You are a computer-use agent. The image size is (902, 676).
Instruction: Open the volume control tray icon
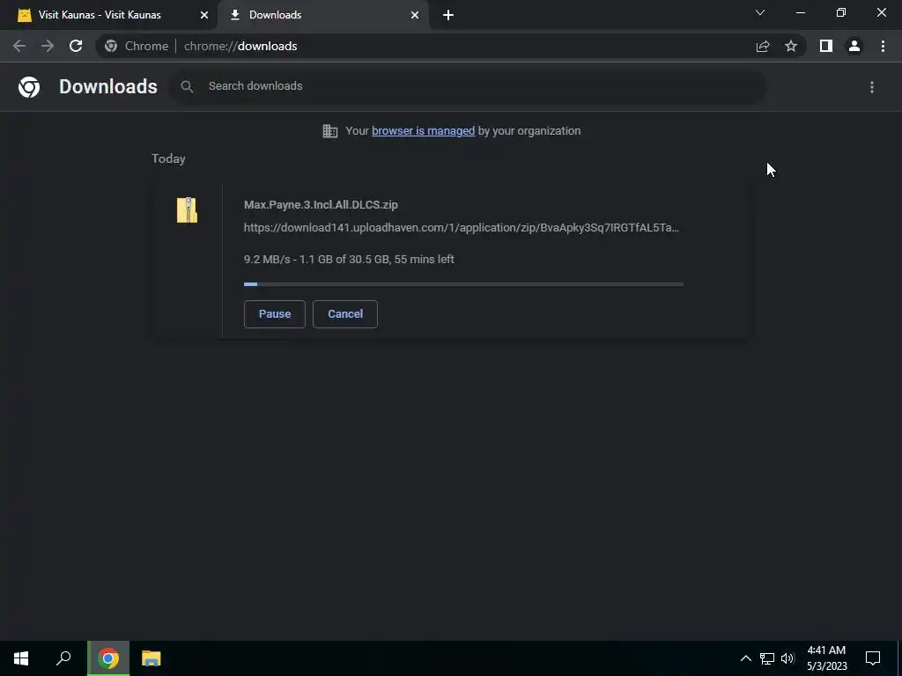point(787,658)
